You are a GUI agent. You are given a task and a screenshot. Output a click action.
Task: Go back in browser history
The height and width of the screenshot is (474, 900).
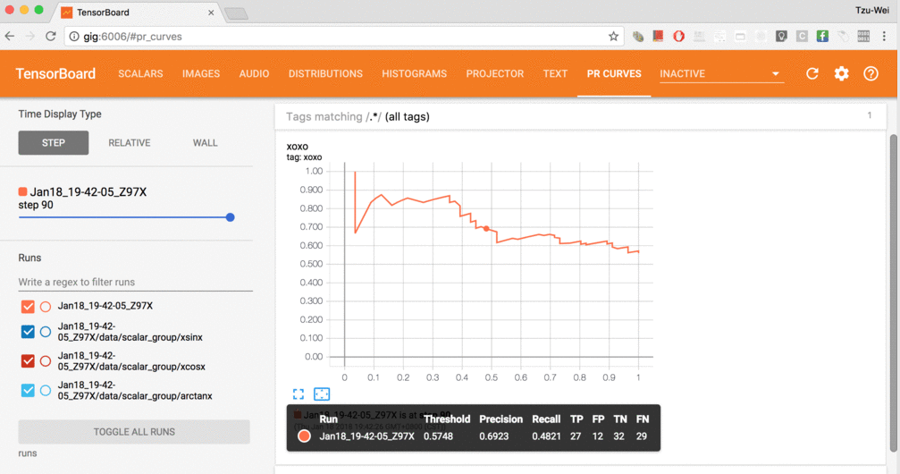tap(10, 36)
